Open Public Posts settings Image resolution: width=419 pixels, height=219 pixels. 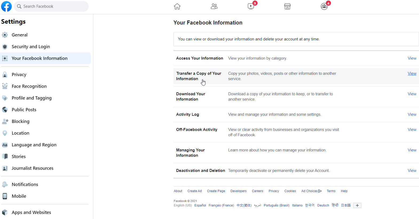(x=45, y=110)
